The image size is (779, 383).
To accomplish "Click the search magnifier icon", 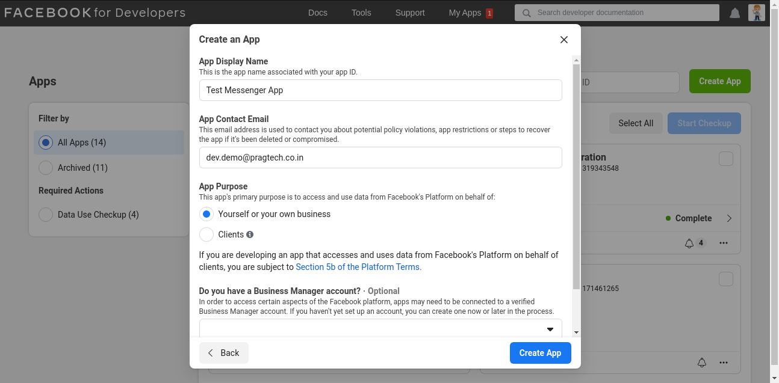I will click(527, 13).
